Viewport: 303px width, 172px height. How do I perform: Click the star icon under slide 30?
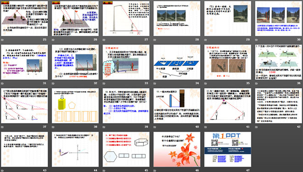[x=257, y=40]
